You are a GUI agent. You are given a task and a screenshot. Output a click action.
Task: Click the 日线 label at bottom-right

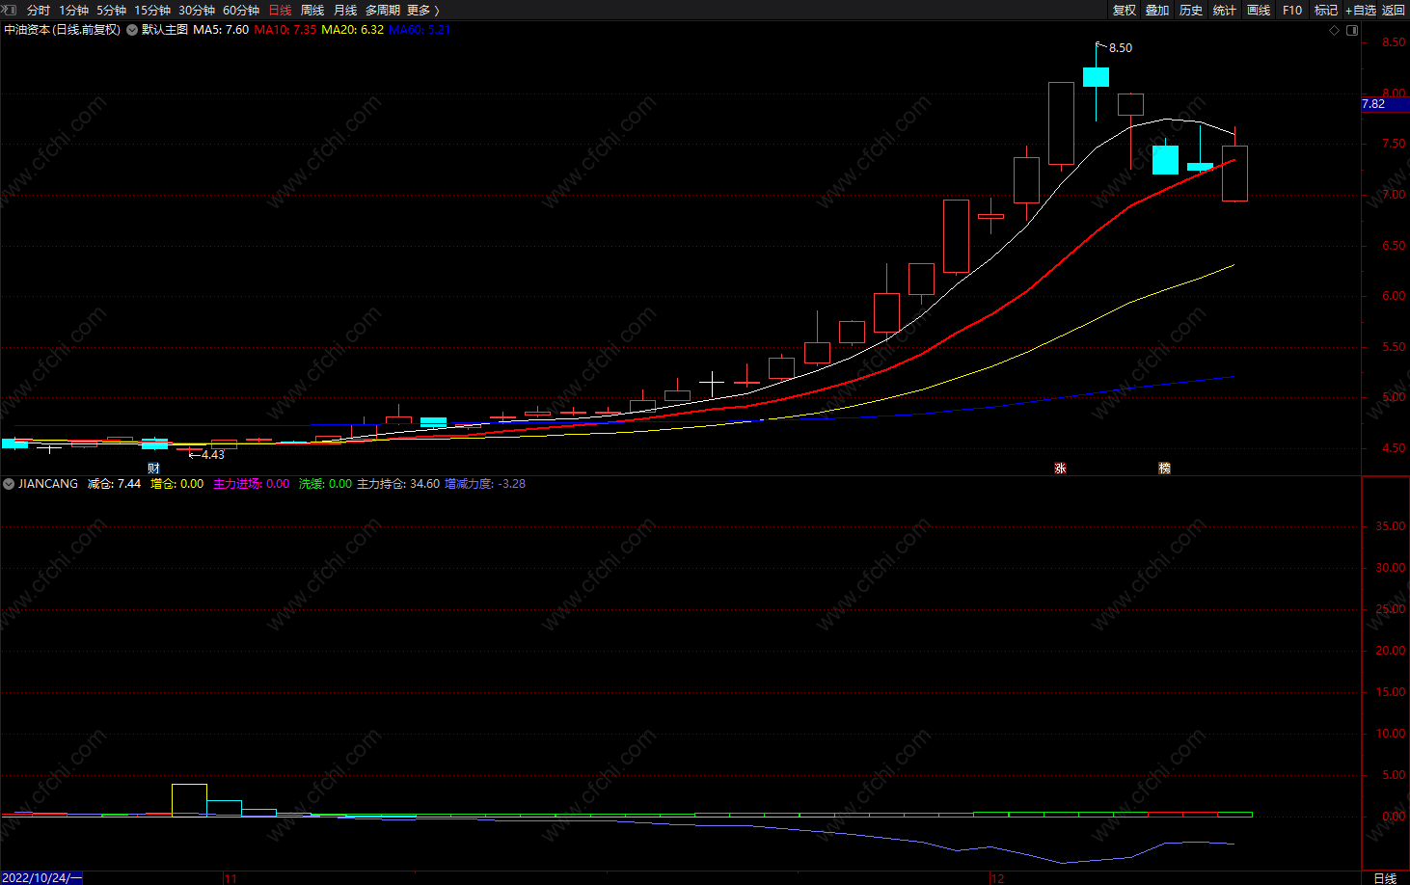1385,878
